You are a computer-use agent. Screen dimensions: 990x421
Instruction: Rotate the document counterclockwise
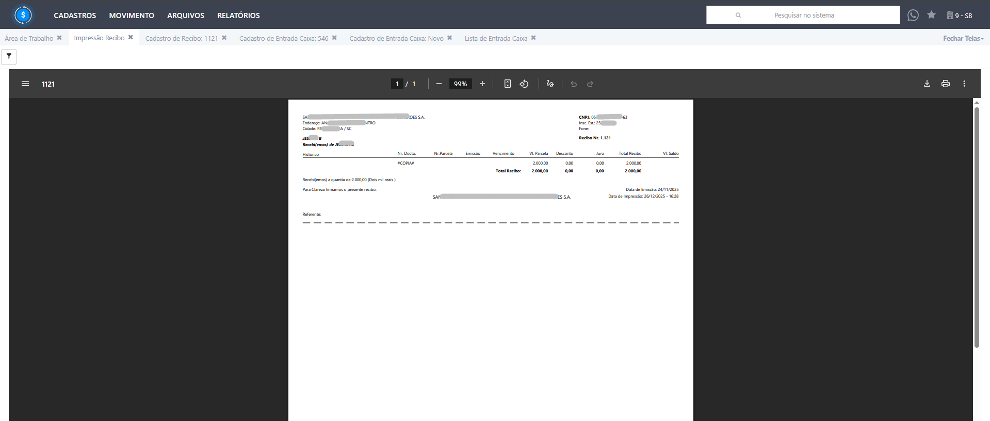click(524, 84)
